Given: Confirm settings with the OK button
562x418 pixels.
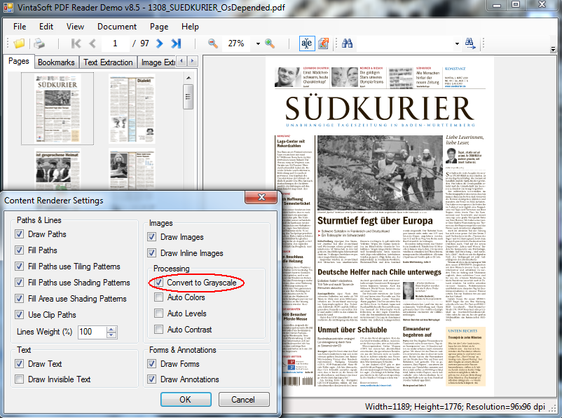Looking at the screenshot, I should tap(186, 399).
